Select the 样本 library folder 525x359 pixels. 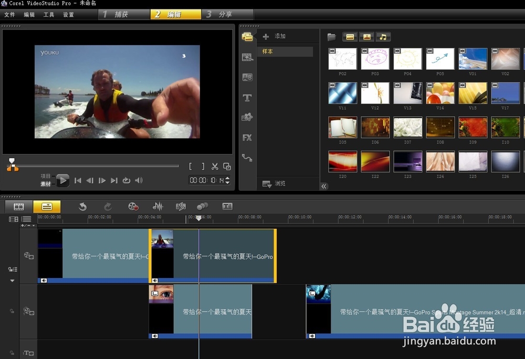tap(285, 52)
